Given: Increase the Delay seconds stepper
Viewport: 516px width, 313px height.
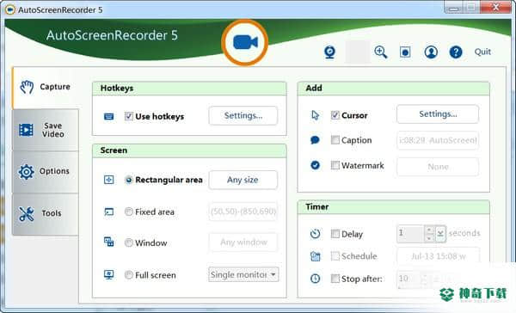Looking at the screenshot, I should click(429, 230).
